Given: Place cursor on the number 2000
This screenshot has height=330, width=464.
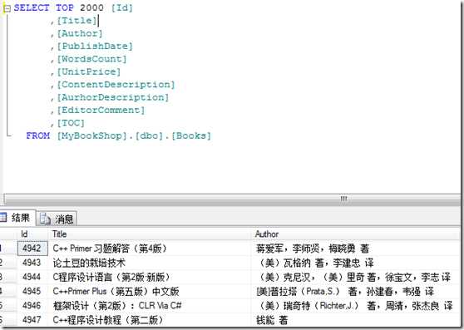Looking at the screenshot, I should coord(91,7).
